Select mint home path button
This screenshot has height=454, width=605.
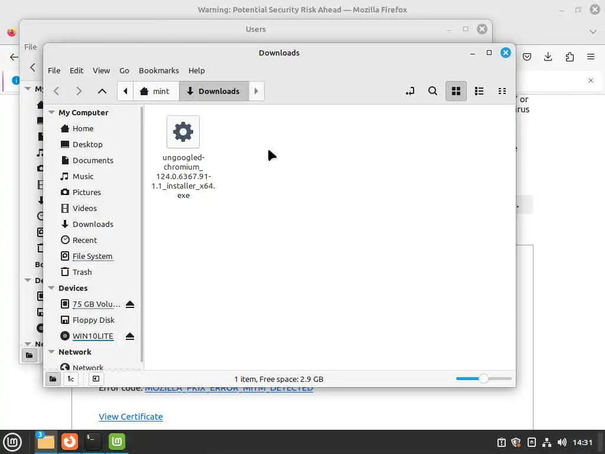point(156,91)
